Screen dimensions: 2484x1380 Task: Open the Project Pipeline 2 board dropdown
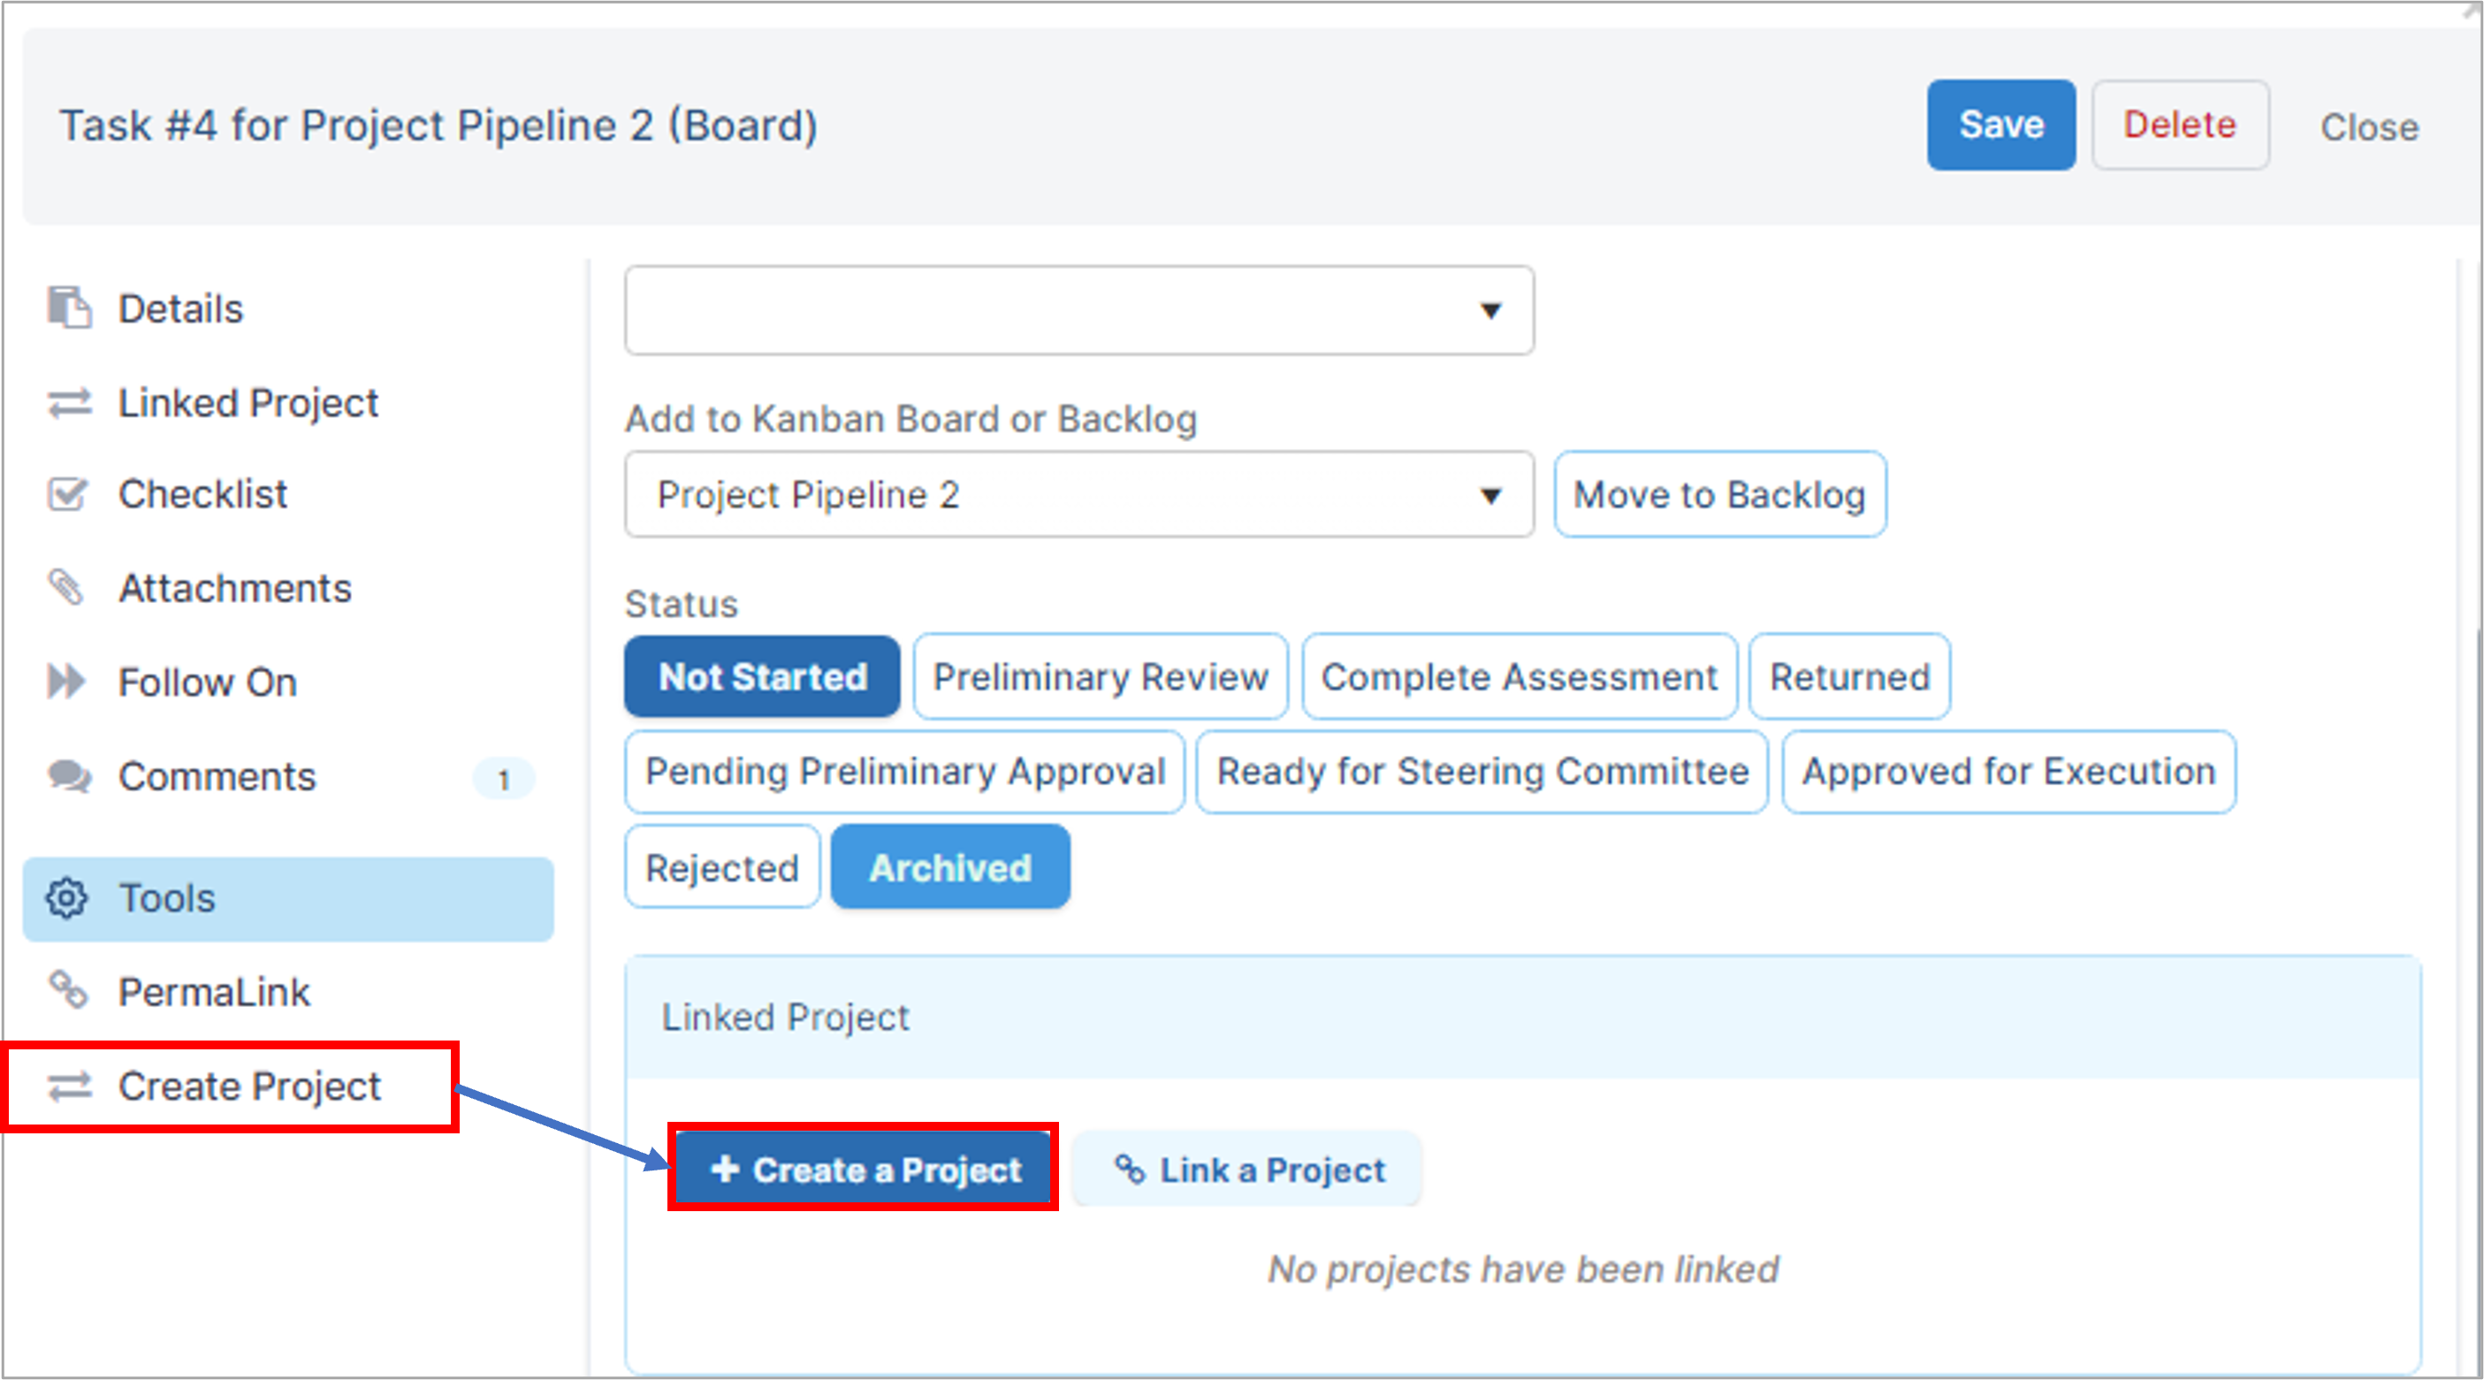(x=1079, y=495)
